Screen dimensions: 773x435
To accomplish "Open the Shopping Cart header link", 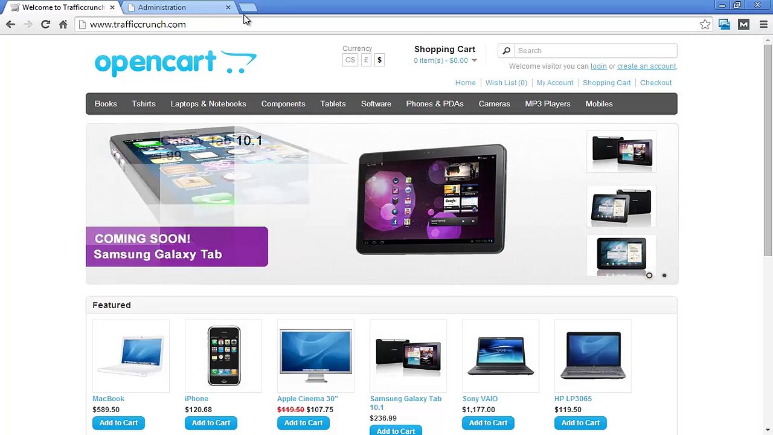I will (606, 83).
